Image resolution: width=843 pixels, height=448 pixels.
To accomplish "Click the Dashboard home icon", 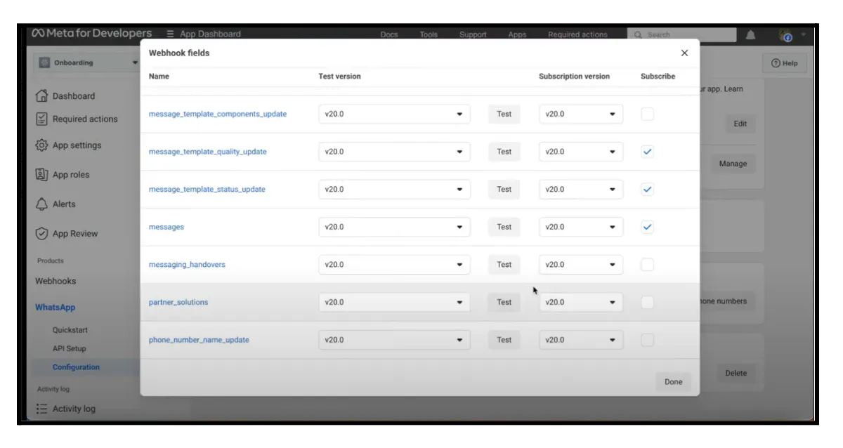I will (x=41, y=96).
